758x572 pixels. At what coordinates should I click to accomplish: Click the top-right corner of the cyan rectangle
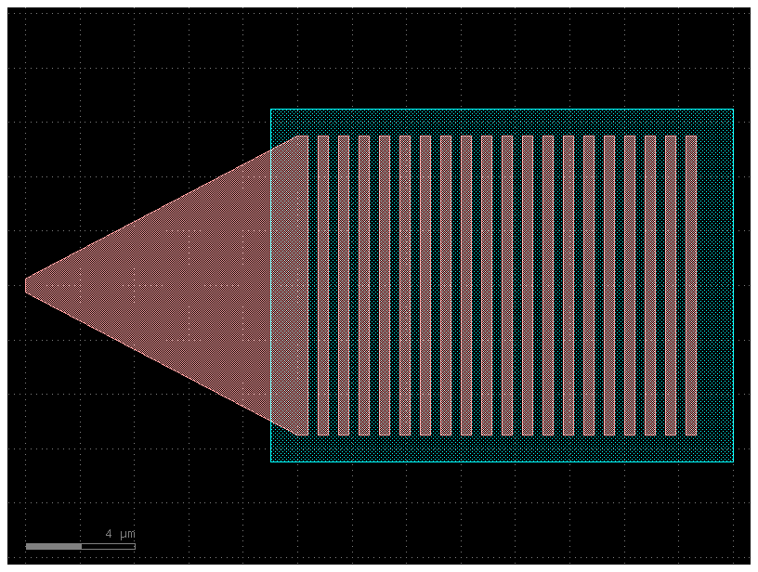(733, 110)
